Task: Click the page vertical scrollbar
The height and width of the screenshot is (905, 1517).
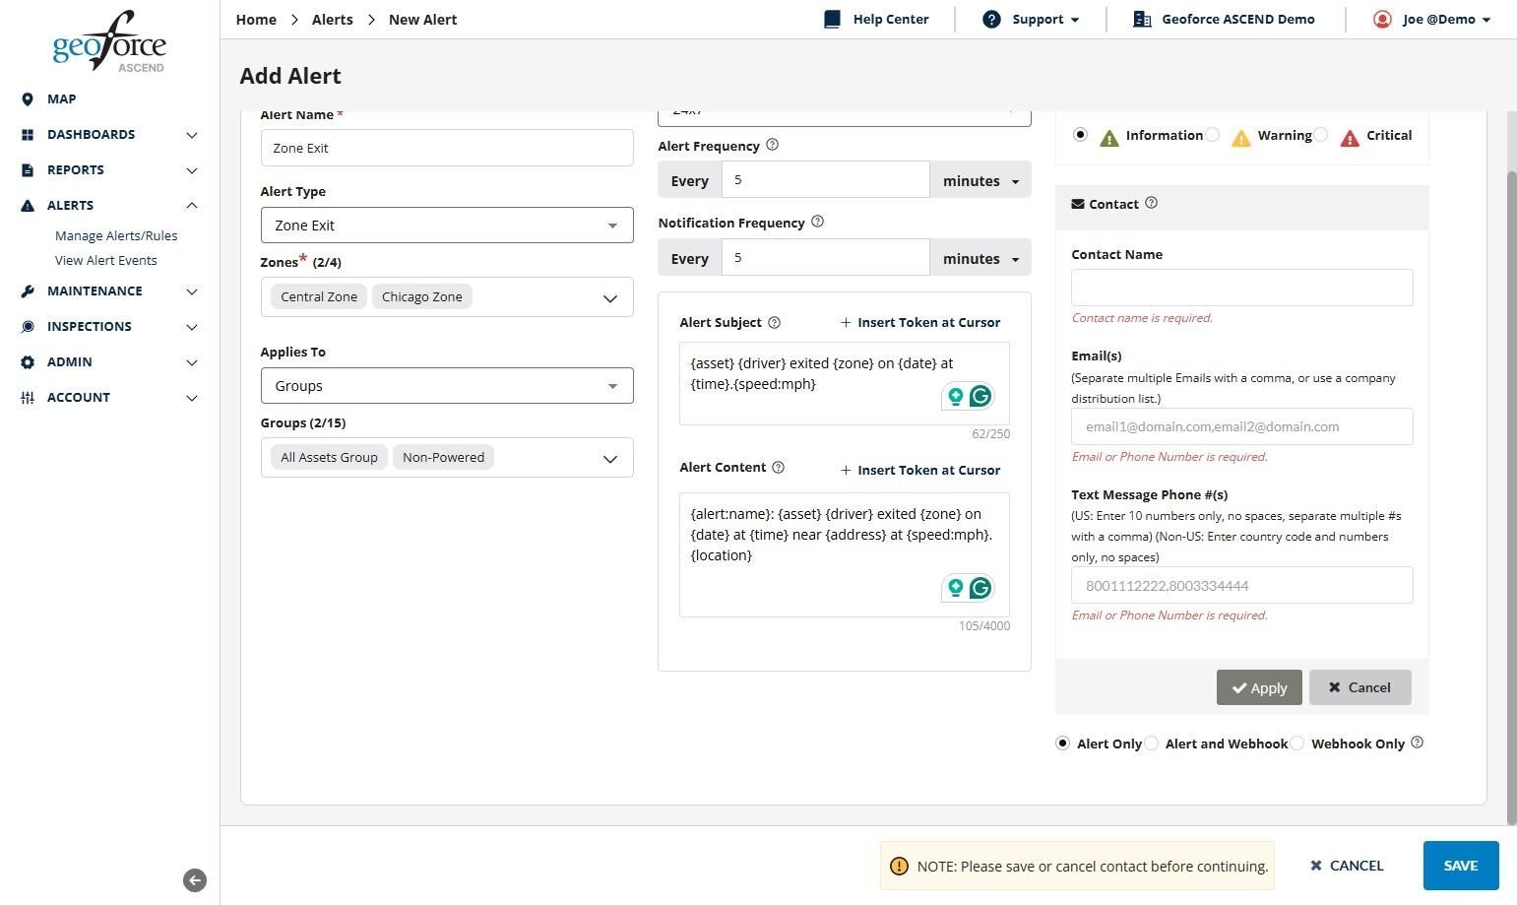Action: 1511,497
